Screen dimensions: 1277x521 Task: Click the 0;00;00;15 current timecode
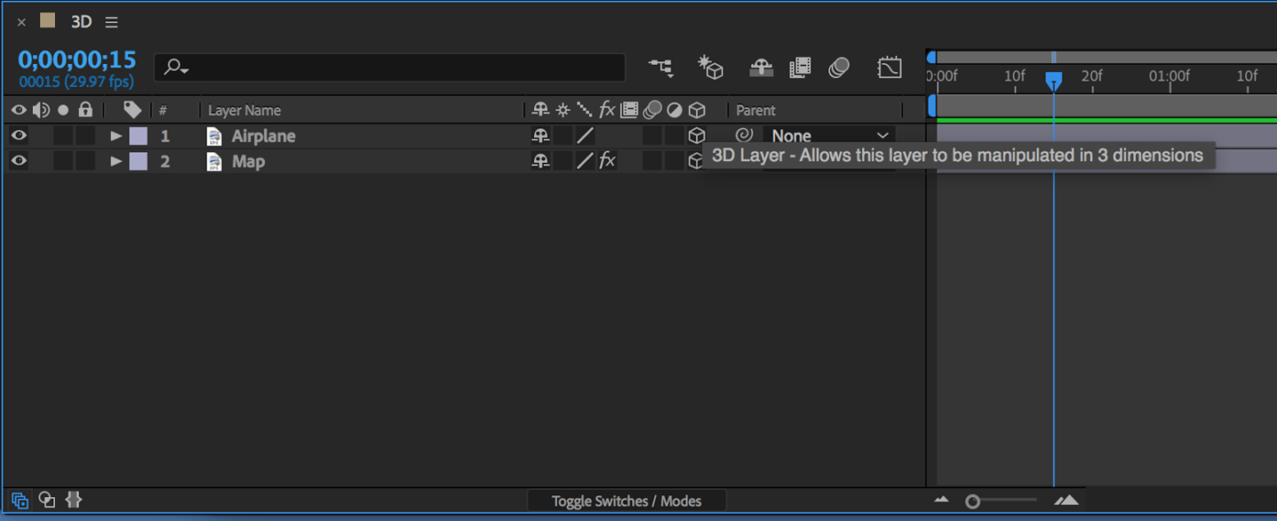[77, 59]
